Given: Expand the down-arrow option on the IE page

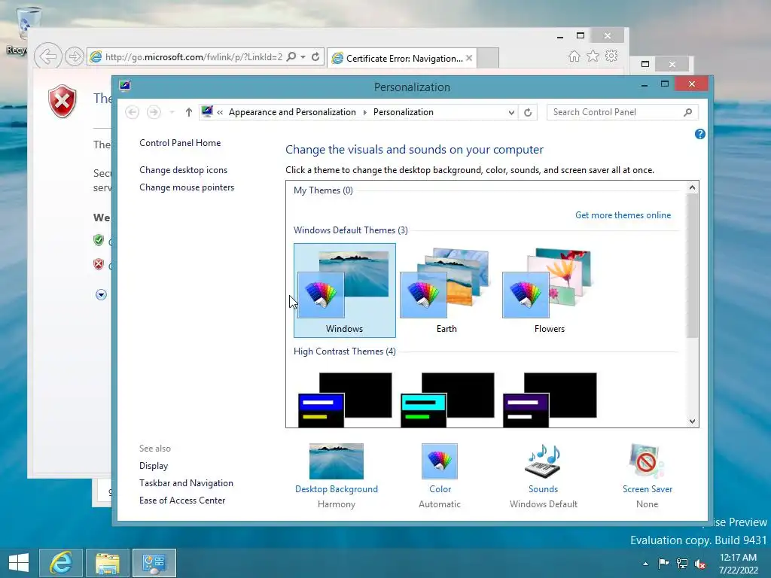Looking at the screenshot, I should 101,295.
